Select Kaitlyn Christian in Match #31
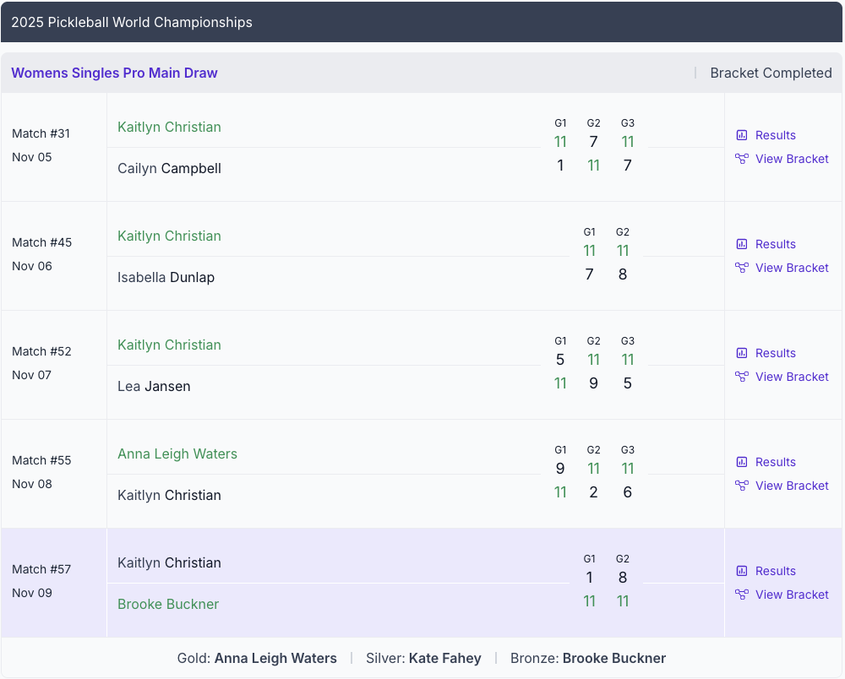The width and height of the screenshot is (845, 679). point(169,128)
